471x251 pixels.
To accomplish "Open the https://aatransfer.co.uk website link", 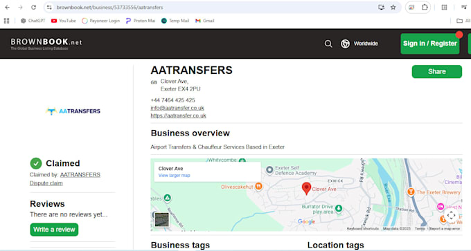I will coord(179,115).
